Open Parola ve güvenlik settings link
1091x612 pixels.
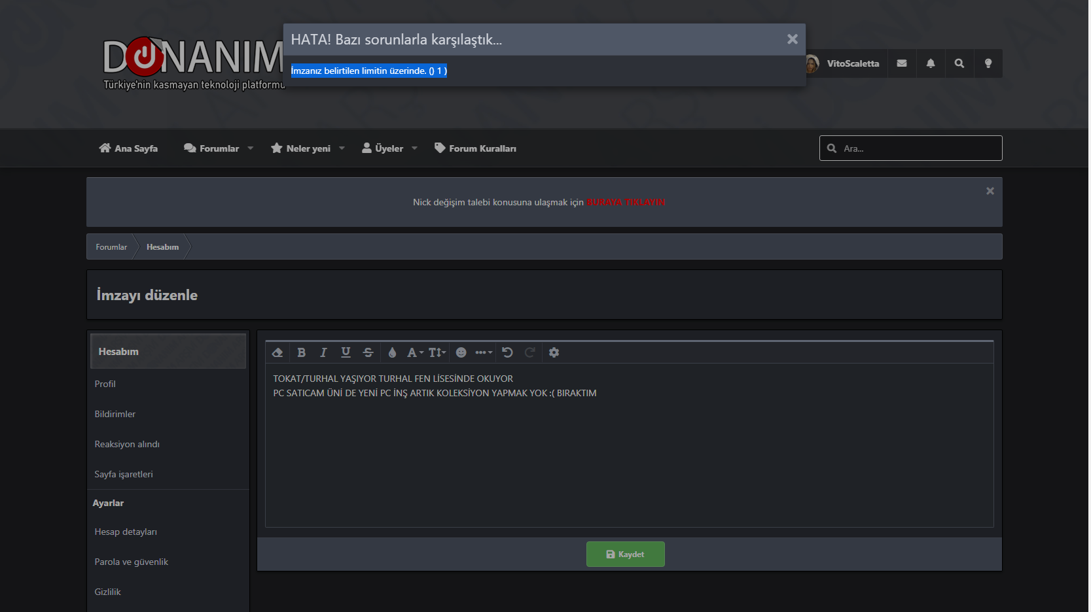click(x=132, y=562)
